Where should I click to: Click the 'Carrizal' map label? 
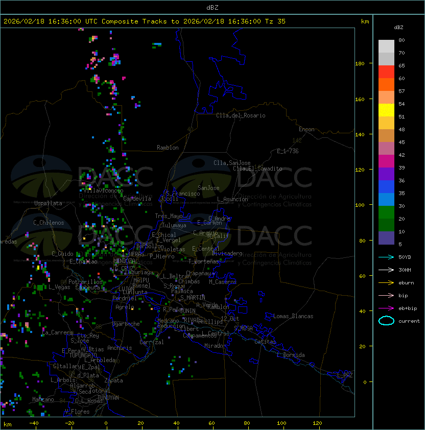(x=152, y=342)
